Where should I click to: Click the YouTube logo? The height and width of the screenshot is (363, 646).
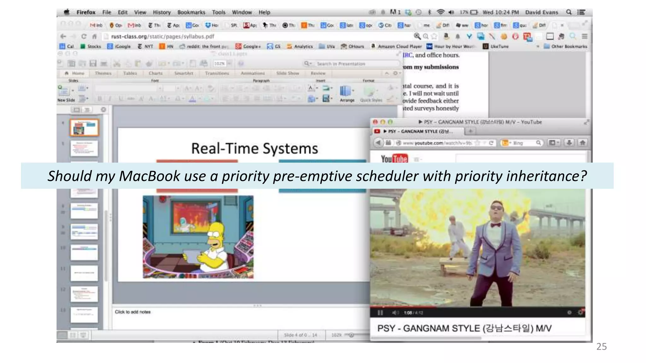point(394,159)
